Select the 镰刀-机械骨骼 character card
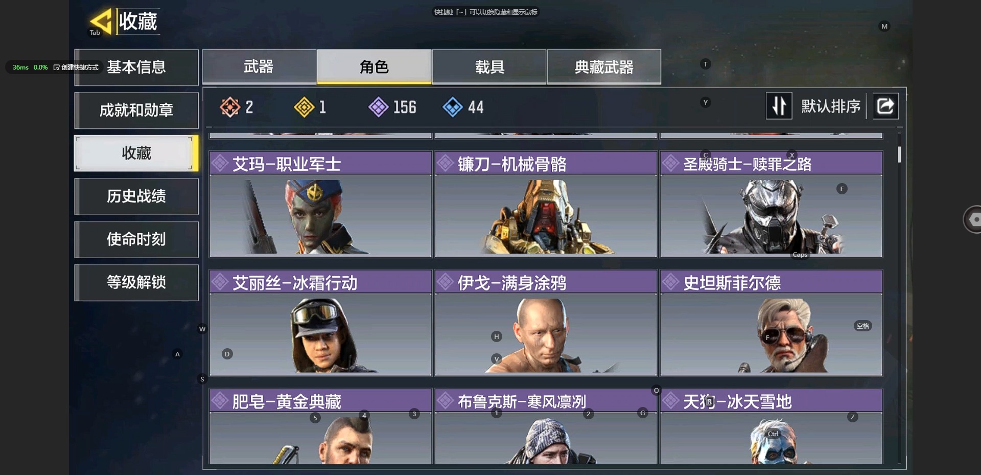981x475 pixels. [x=546, y=204]
